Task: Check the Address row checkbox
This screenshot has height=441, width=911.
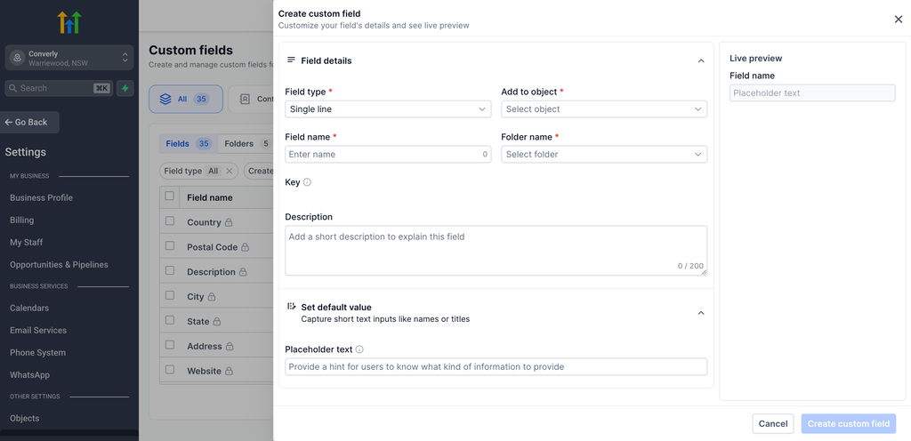Action: pos(170,345)
